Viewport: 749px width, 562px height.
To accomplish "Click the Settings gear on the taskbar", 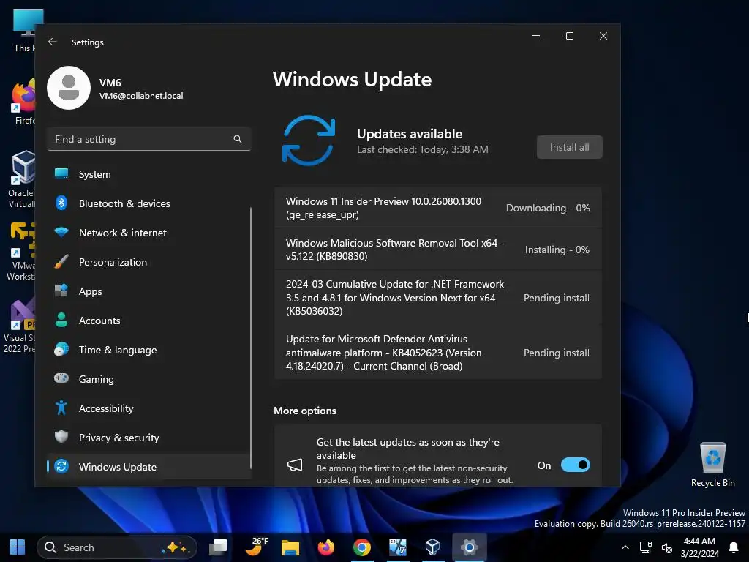I will [x=469, y=547].
